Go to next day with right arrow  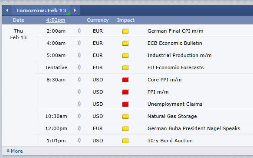[75, 10]
